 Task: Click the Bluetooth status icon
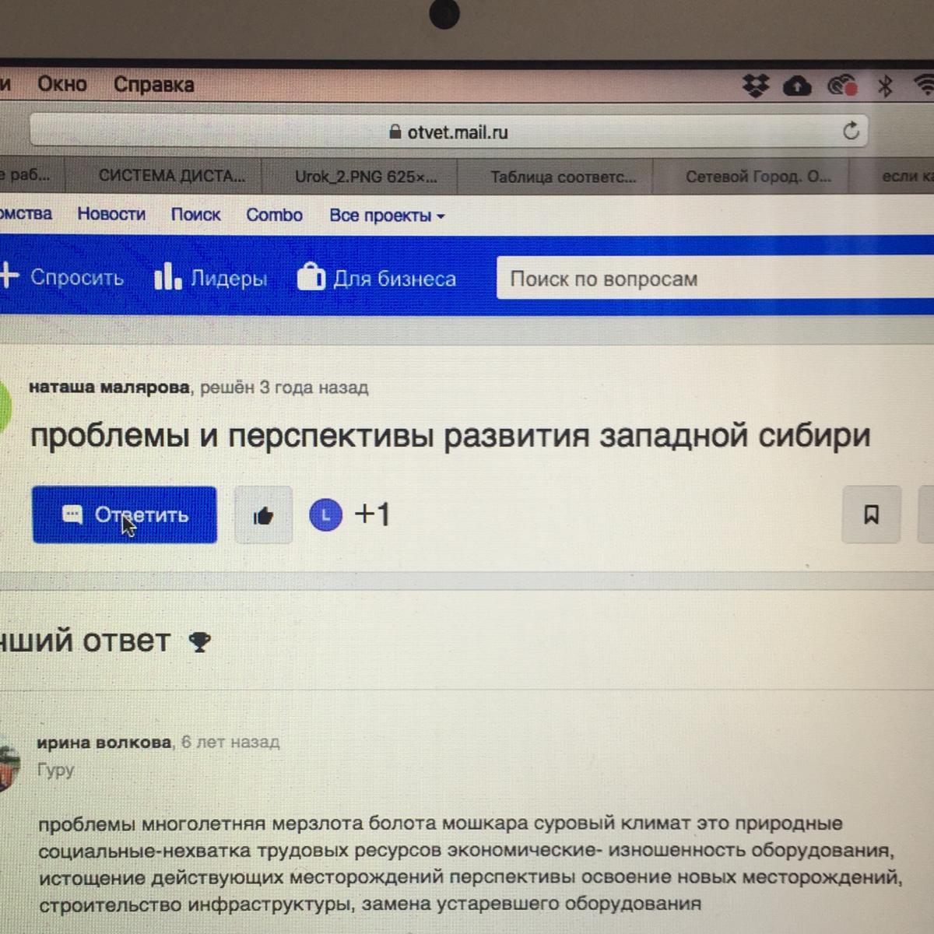[x=885, y=86]
